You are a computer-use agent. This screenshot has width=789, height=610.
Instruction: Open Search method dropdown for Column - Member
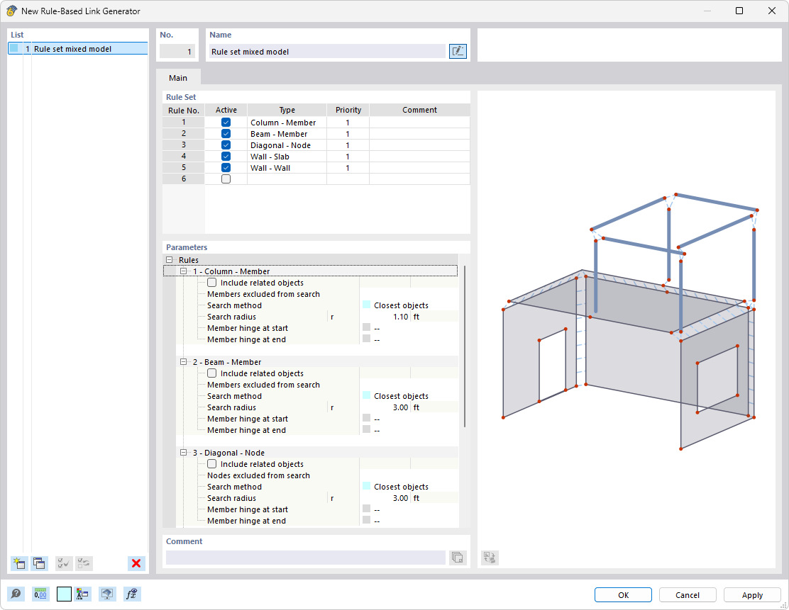pos(409,305)
